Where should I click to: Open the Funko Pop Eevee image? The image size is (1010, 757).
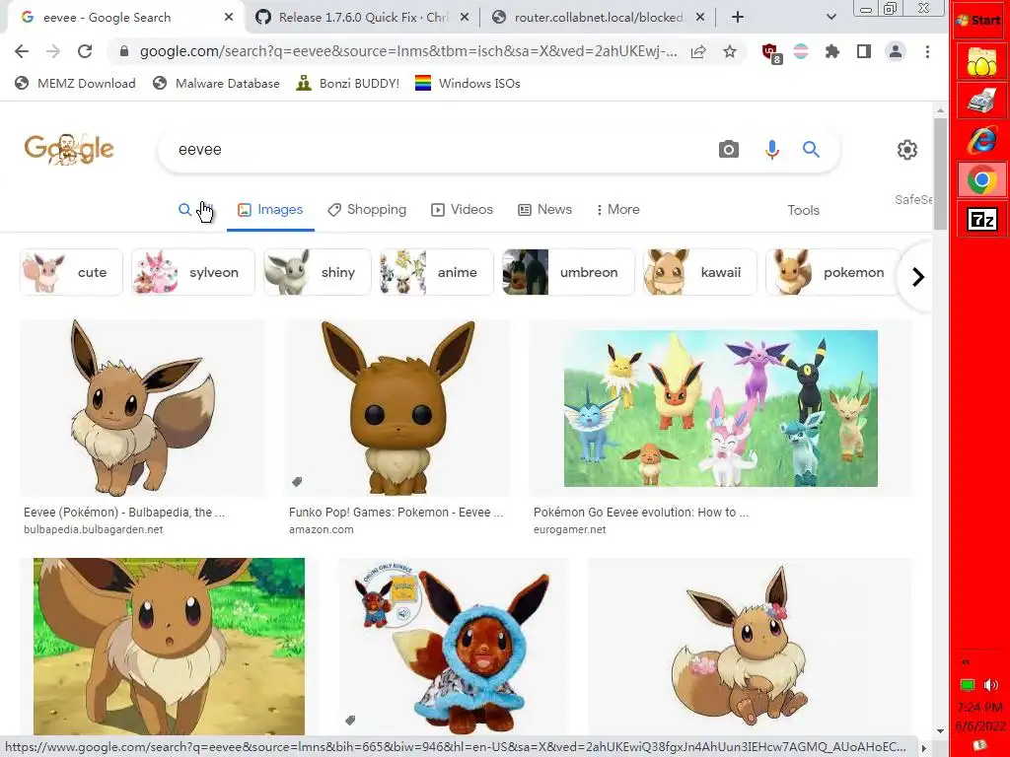pyautogui.click(x=397, y=408)
